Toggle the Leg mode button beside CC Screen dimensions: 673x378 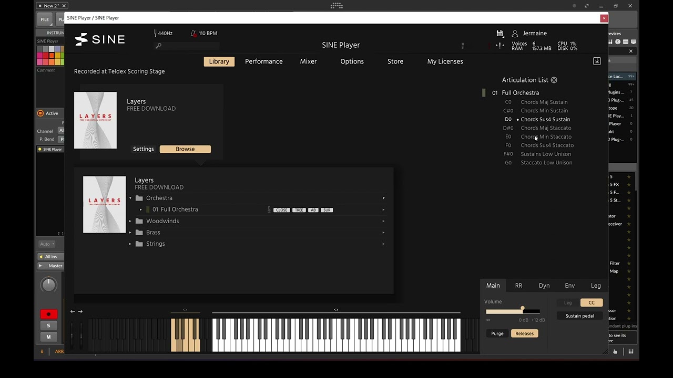(568, 302)
